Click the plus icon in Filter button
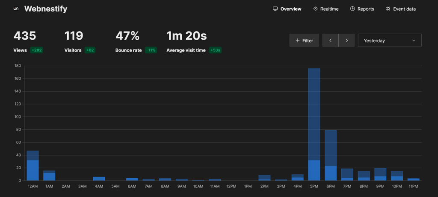438x197 pixels. pyautogui.click(x=297, y=41)
